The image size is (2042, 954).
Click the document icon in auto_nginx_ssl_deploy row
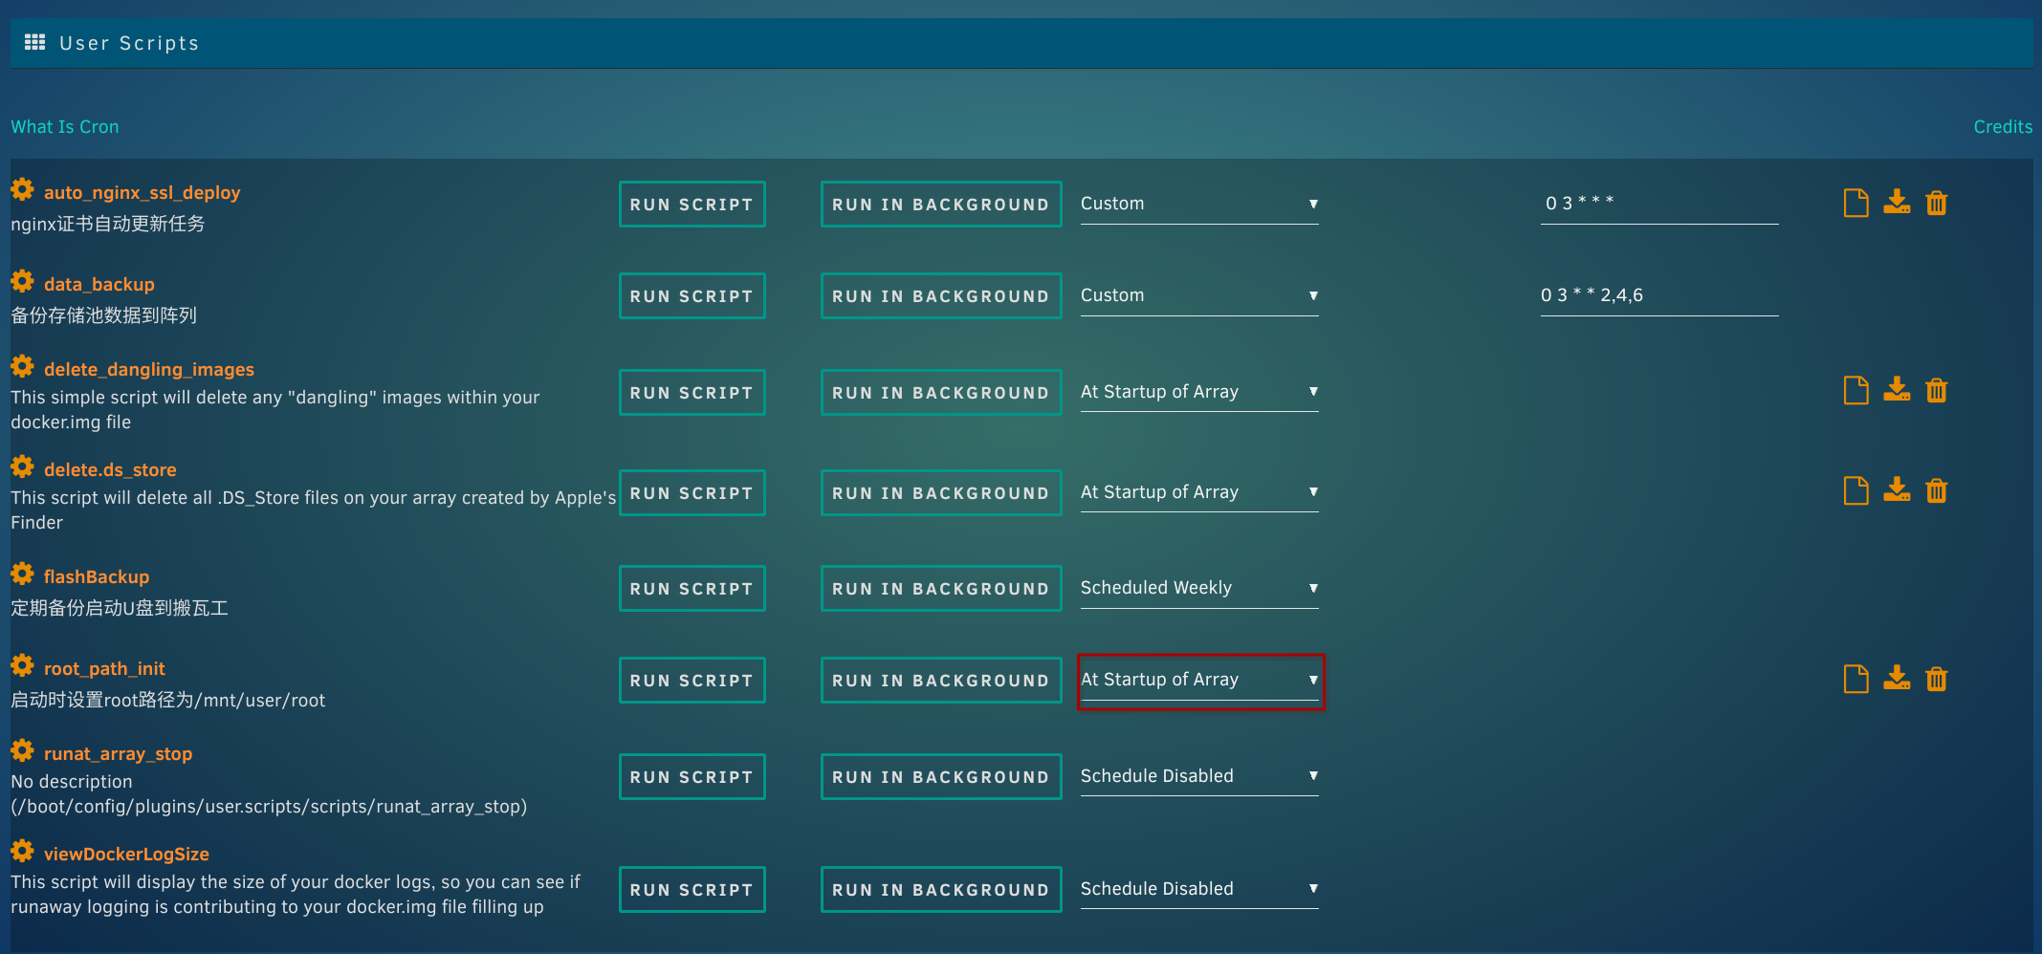(x=1855, y=204)
